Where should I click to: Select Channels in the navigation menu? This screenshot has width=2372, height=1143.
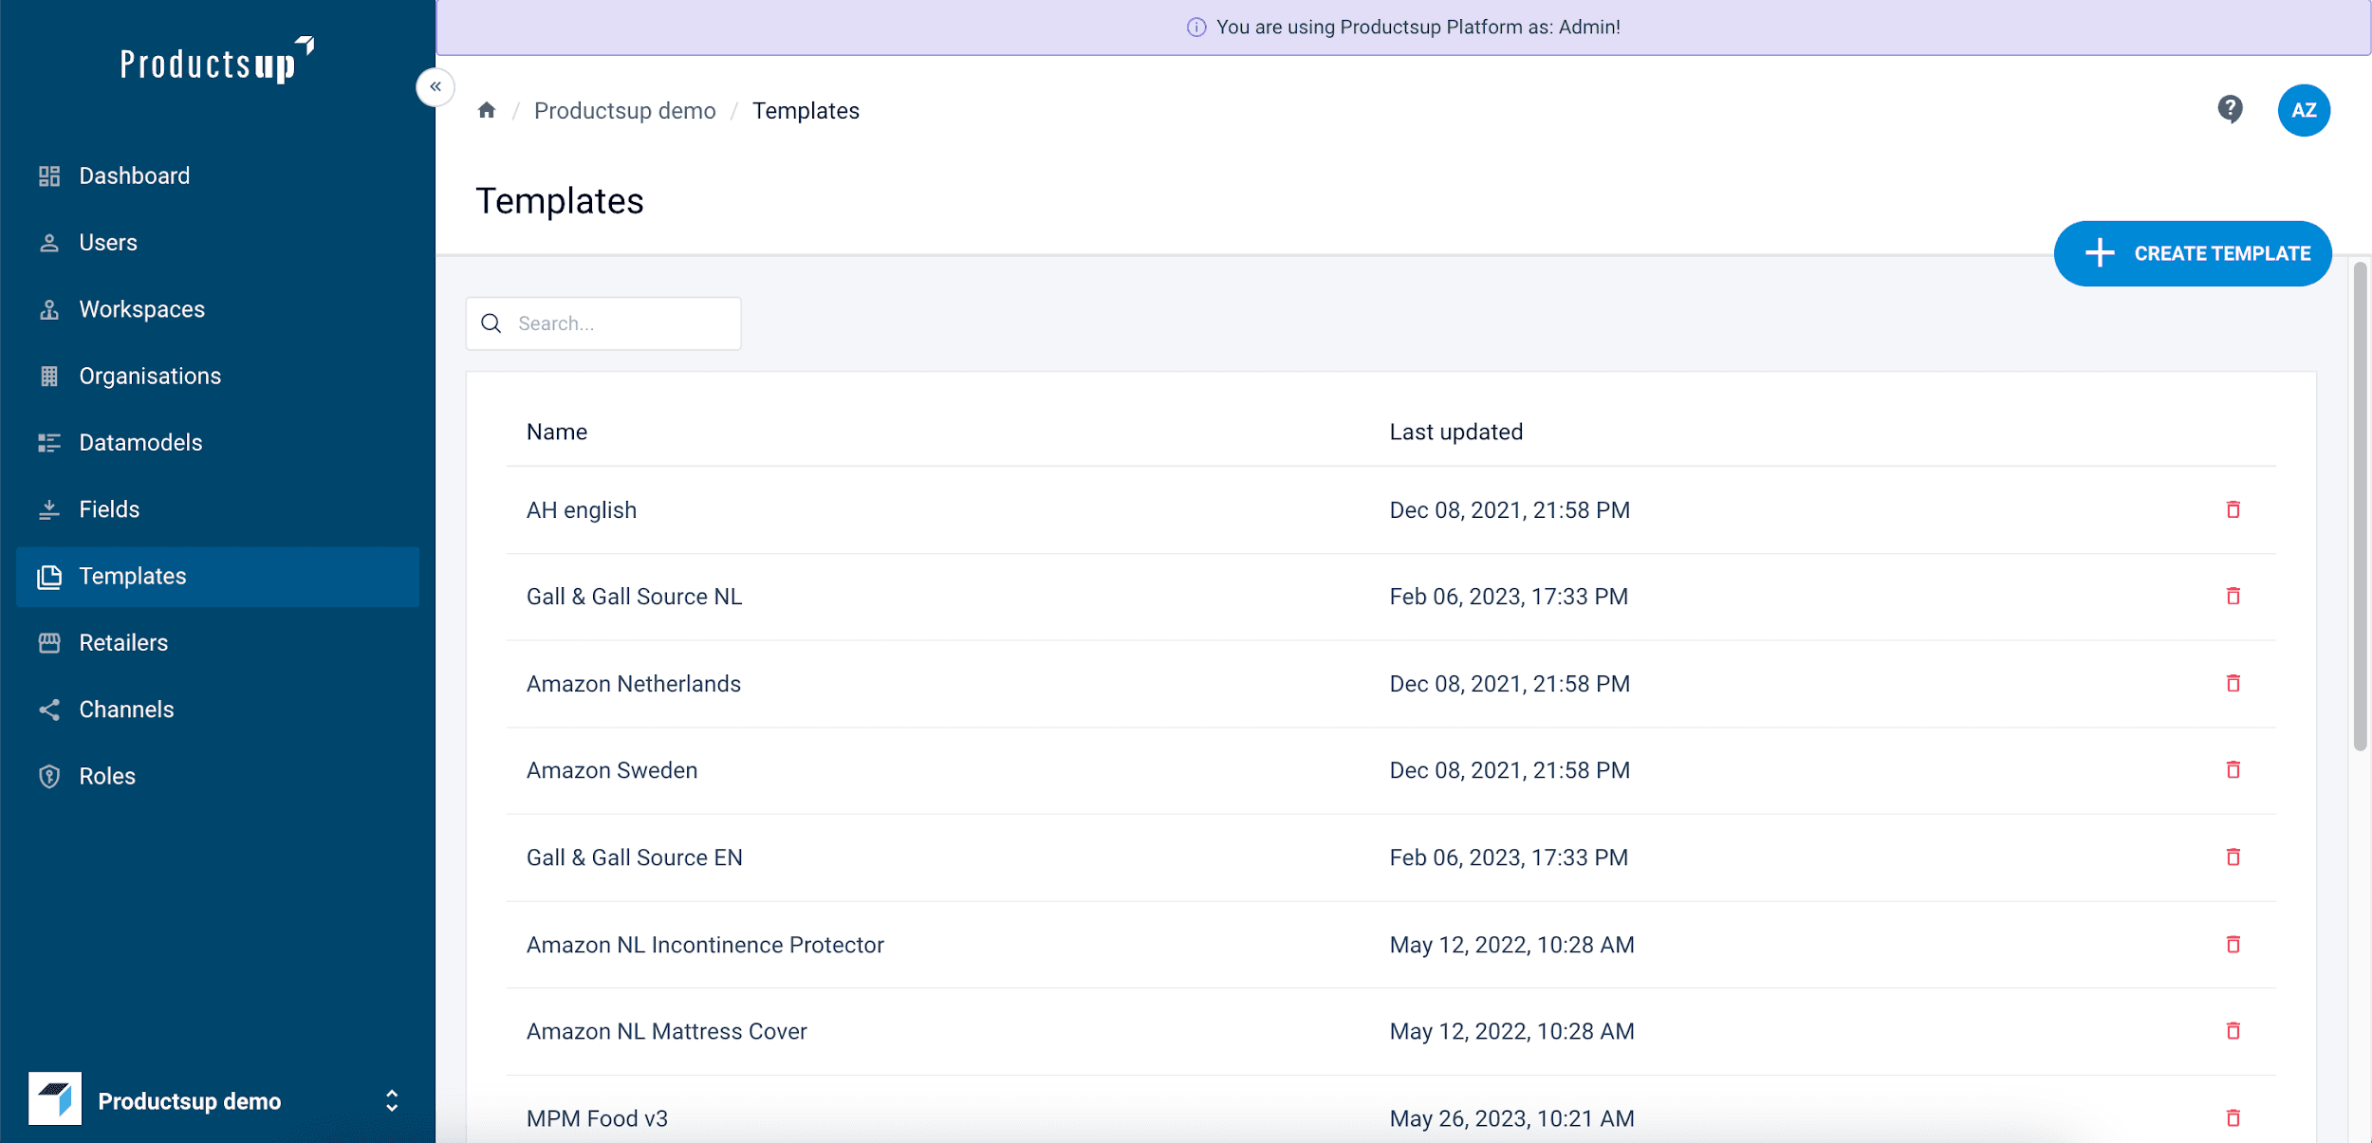[x=126, y=709]
